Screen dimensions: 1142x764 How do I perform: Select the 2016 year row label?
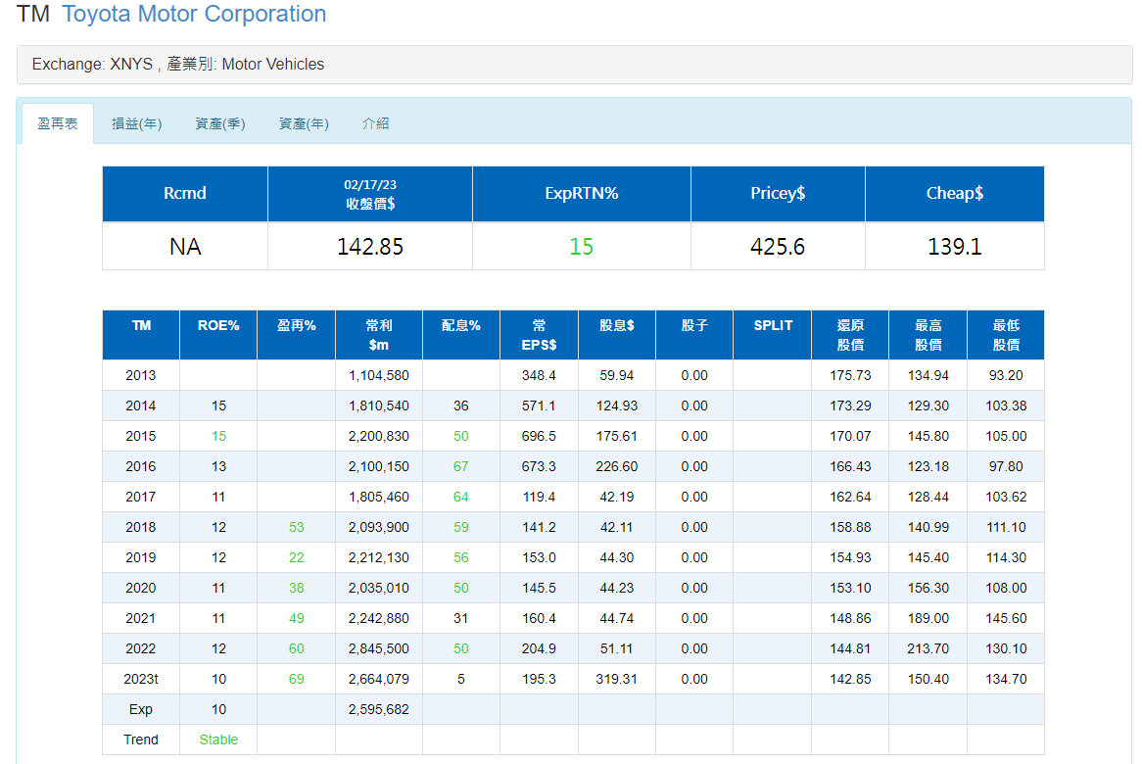click(x=141, y=467)
